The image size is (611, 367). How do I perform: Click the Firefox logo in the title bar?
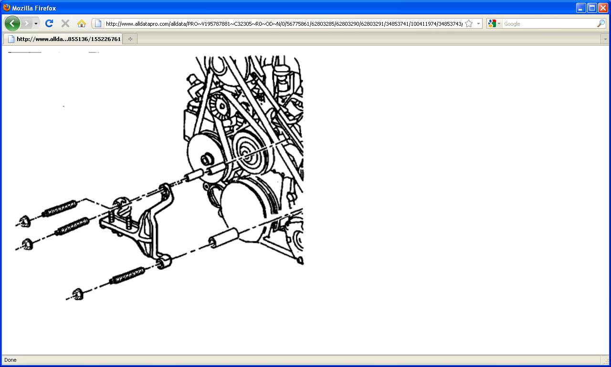(7, 8)
